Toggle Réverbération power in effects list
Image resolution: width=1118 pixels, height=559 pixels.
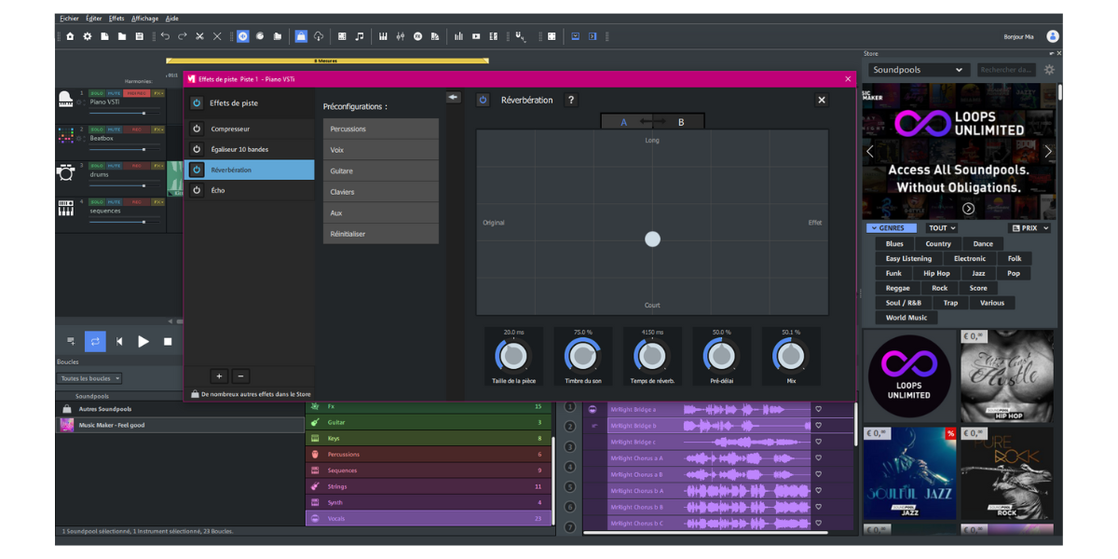tap(197, 170)
